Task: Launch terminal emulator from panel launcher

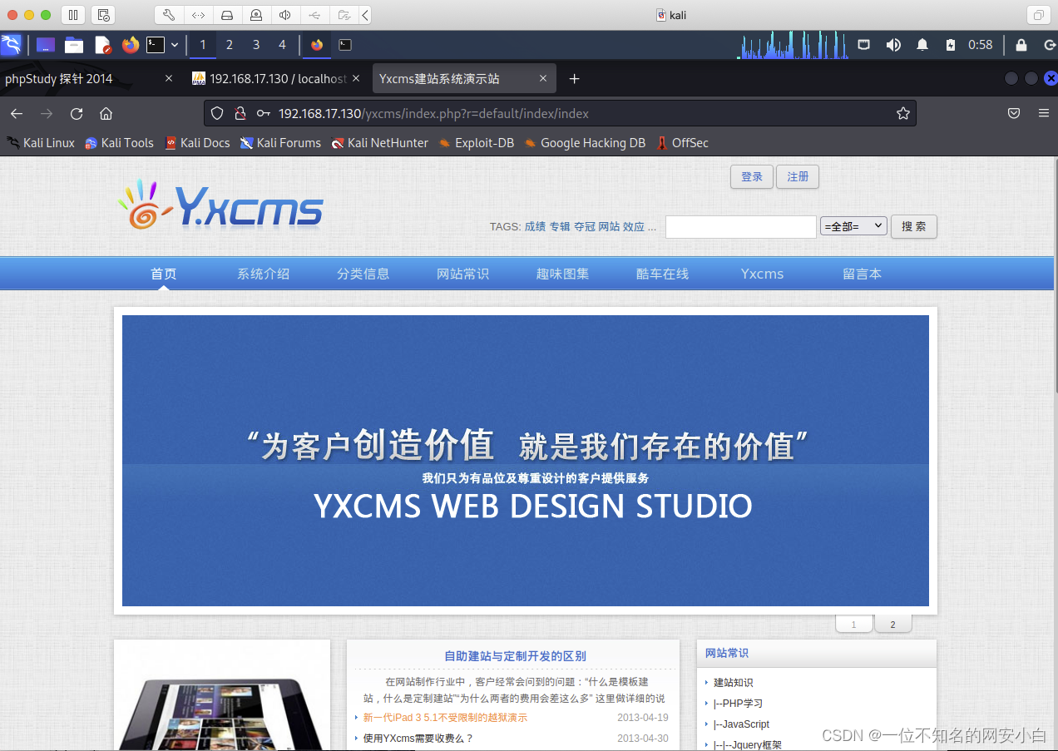Action: [x=156, y=45]
